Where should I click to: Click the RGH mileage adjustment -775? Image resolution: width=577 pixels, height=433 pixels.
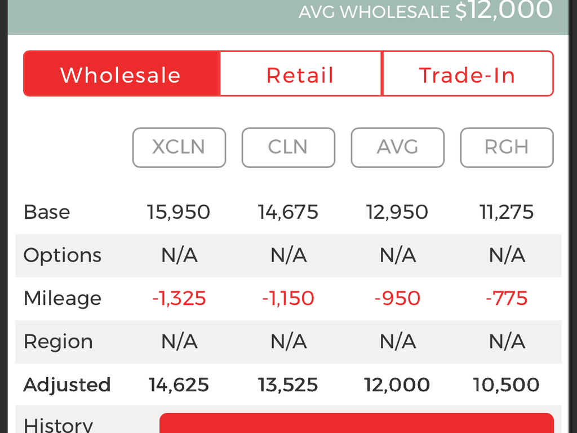click(x=507, y=298)
